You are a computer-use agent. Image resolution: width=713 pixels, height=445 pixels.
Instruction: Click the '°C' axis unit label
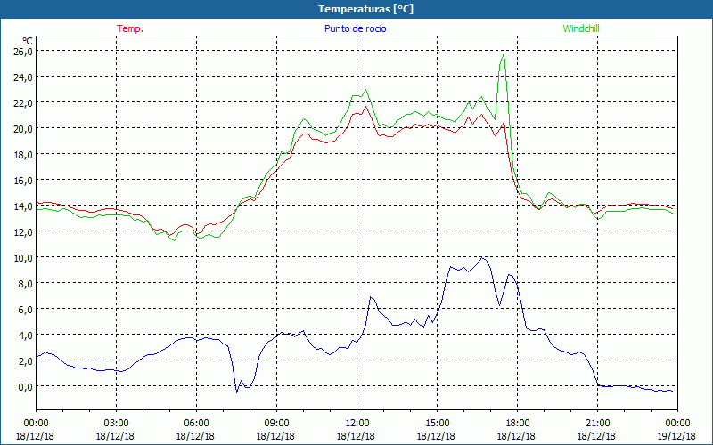pos(28,41)
